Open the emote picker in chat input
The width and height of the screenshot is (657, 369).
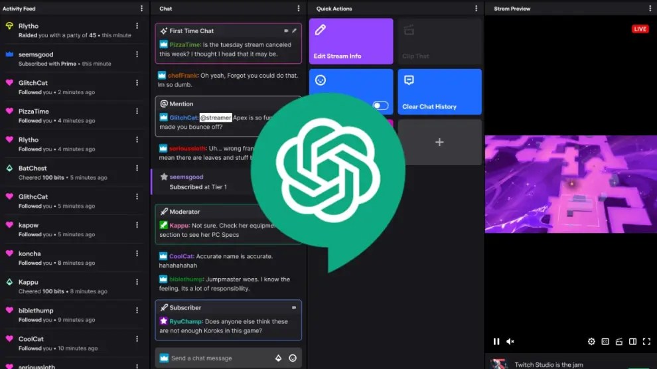[293, 358]
